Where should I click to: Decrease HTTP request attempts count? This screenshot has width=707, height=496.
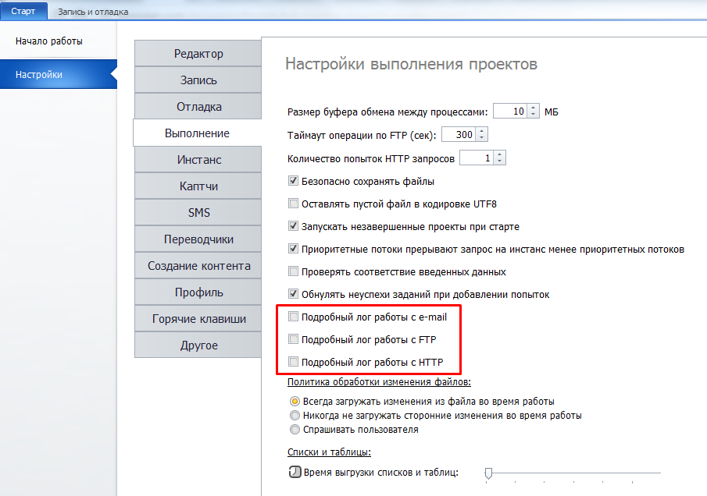point(500,161)
